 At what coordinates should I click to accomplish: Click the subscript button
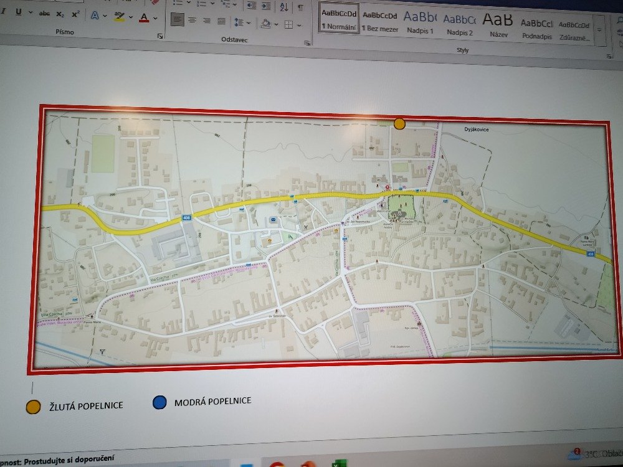(x=60, y=14)
